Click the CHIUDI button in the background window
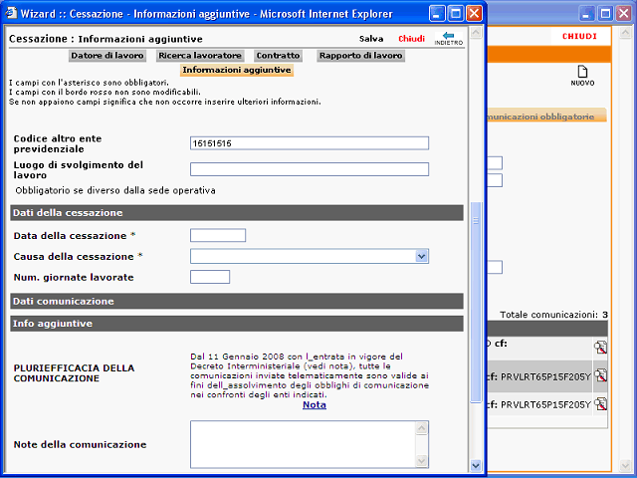Image resolution: width=637 pixels, height=478 pixels. (x=579, y=36)
